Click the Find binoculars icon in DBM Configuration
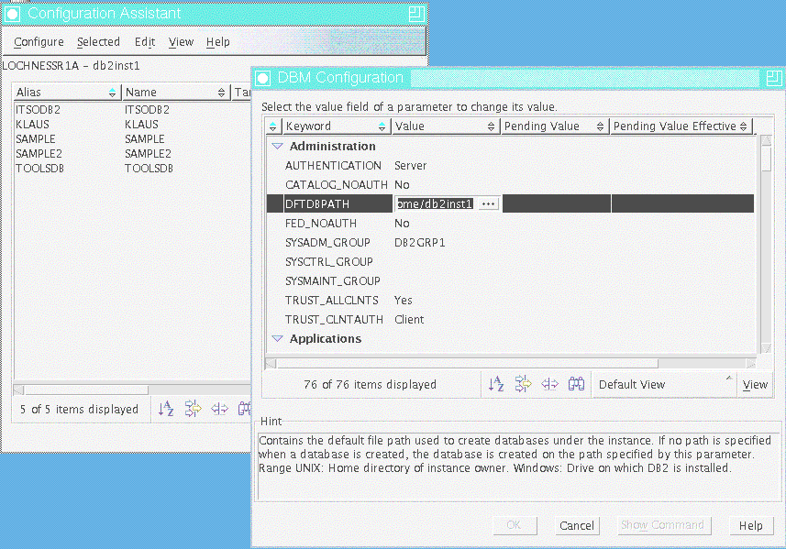786x549 pixels. [576, 385]
